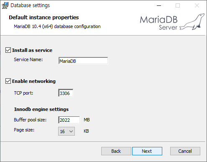This screenshot has height=162, width=207.
Task: Click the Service Name input field
Action: click(83, 61)
